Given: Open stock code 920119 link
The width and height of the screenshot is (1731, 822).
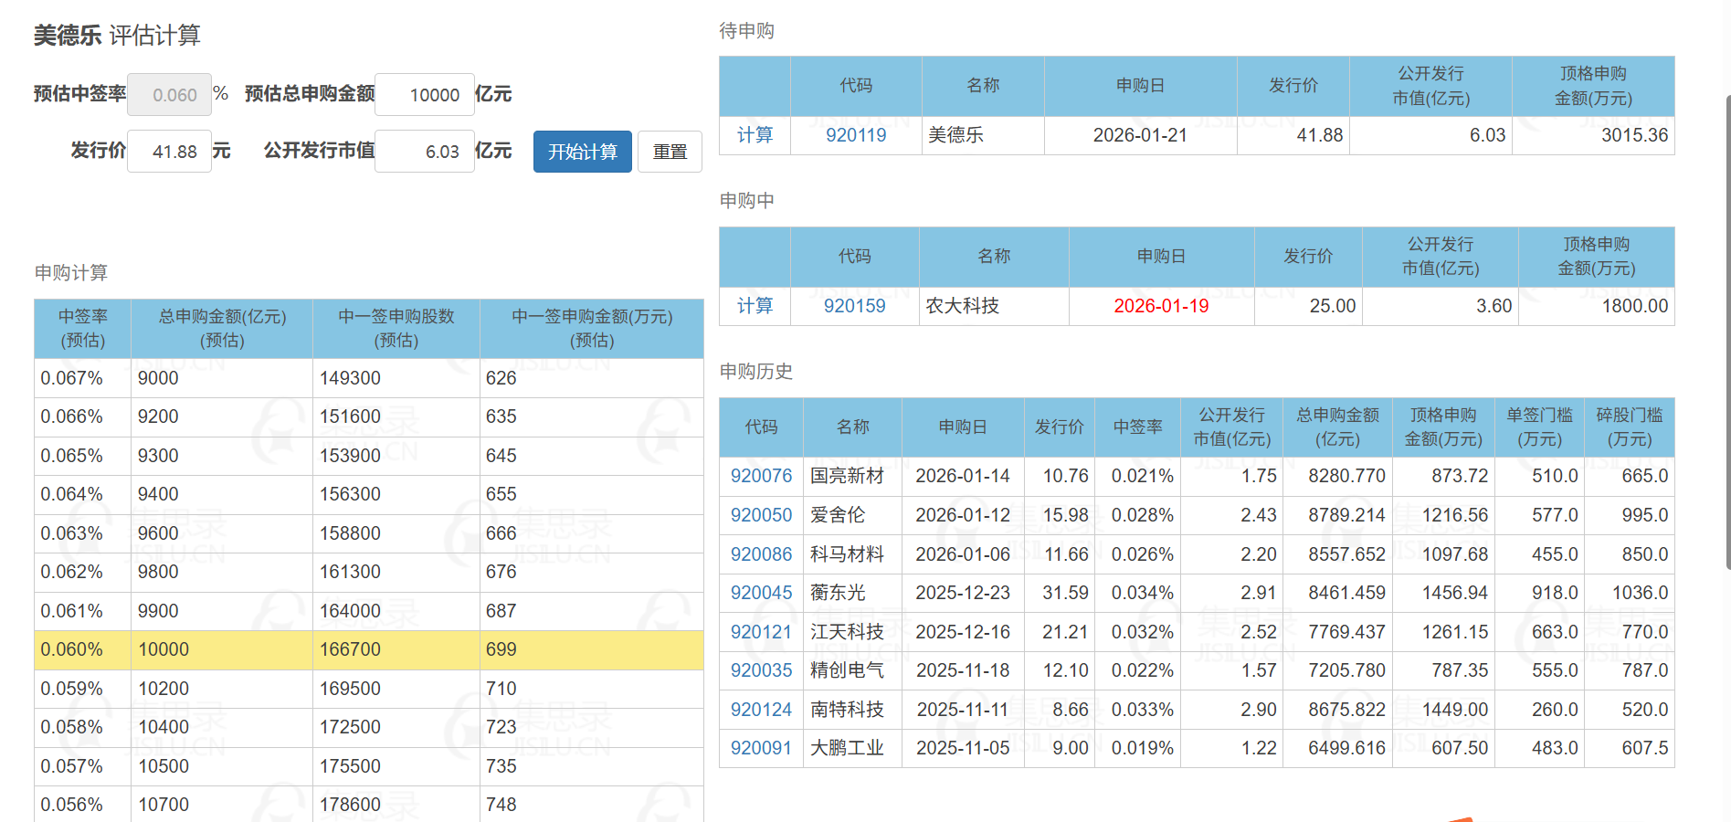Looking at the screenshot, I should (x=855, y=135).
